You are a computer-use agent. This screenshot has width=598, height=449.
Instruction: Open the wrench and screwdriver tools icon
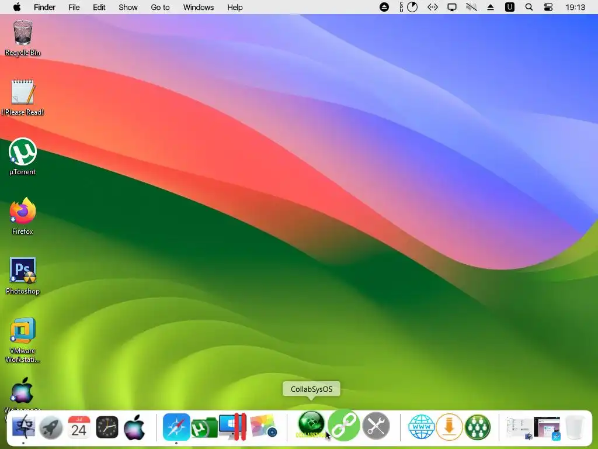(x=376, y=426)
